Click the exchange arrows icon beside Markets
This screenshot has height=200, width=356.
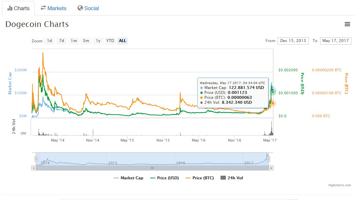pos(43,8)
